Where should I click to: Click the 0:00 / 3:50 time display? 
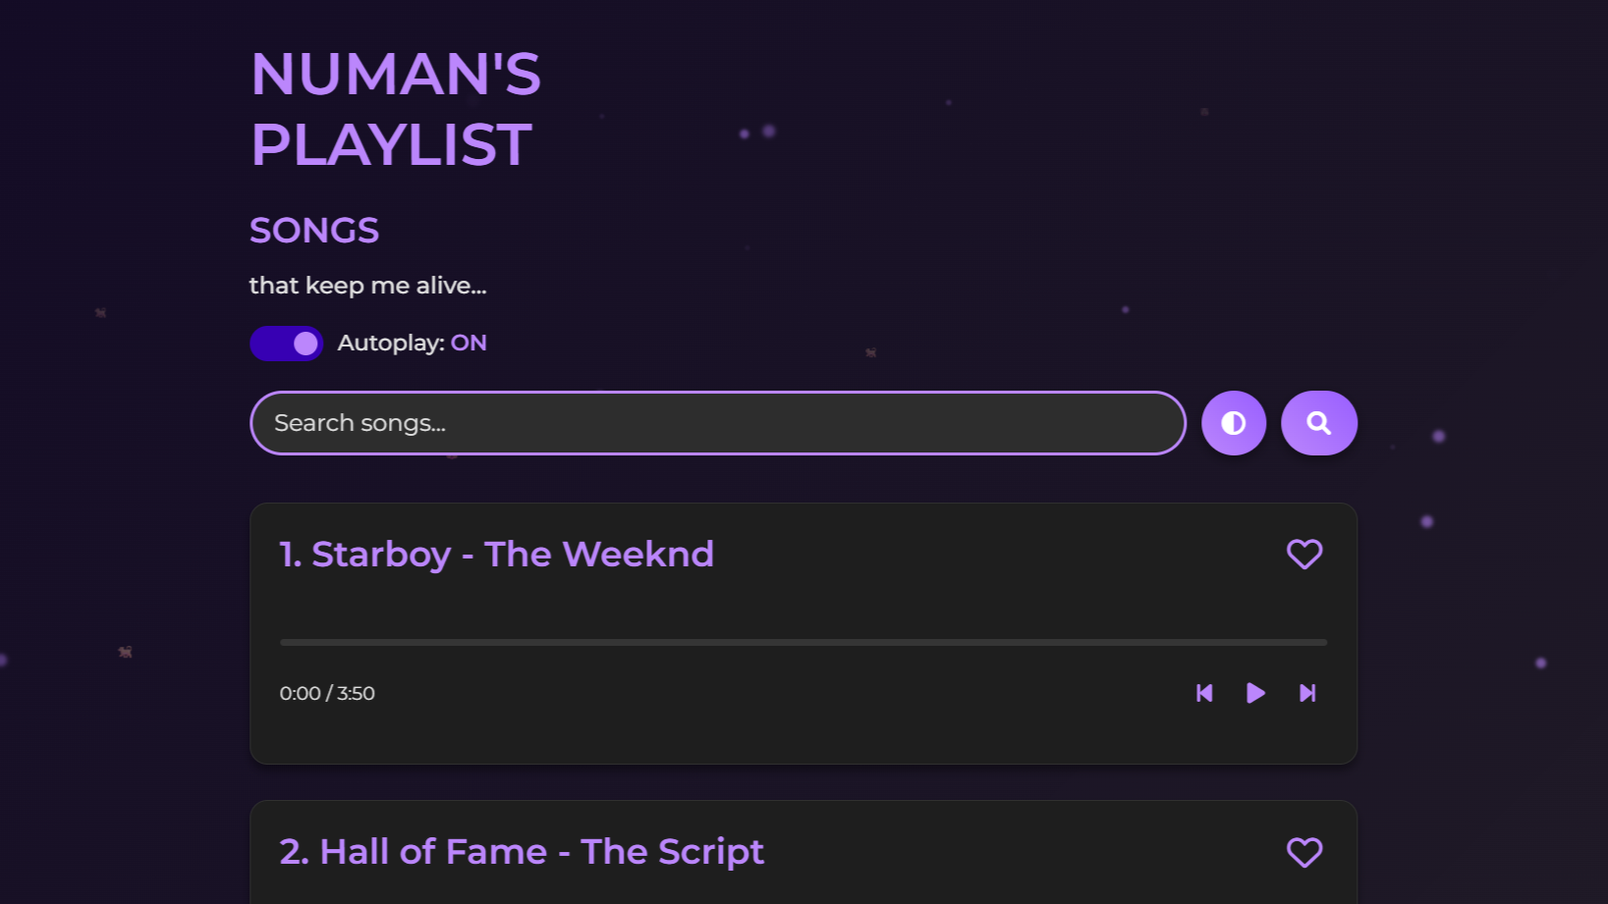tap(327, 693)
